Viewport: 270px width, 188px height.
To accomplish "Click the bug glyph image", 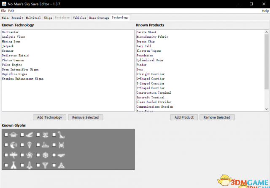I will pyautogui.click(x=61, y=145).
